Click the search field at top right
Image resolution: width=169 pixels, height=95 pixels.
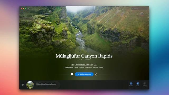click(140, 8)
